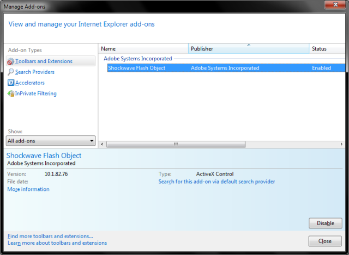Search for this add-on via default provider
Image resolution: width=349 pixels, height=255 pixels.
pos(216,182)
